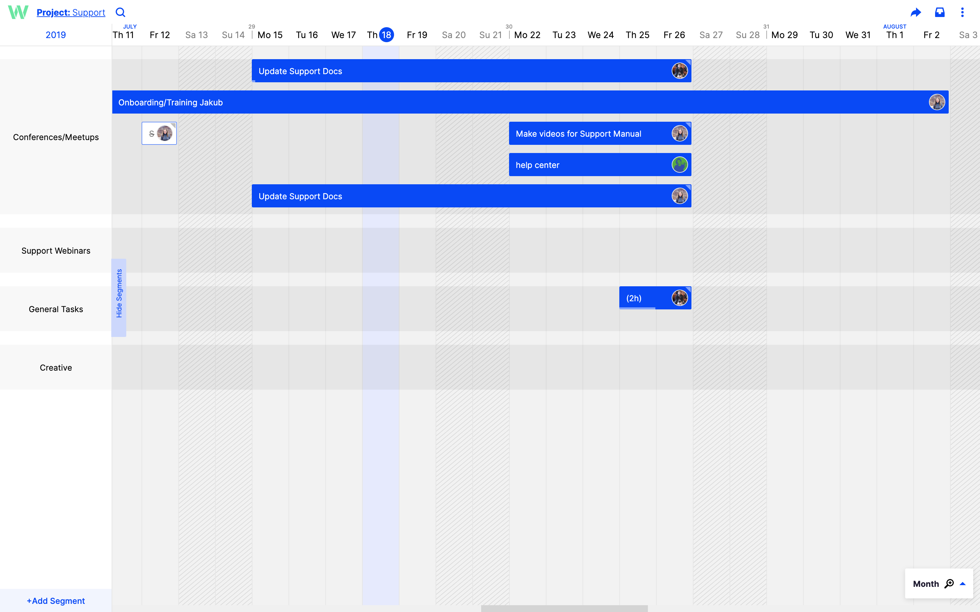Click the highlighted Th 18 date marker
Viewport: 980px width, 612px height.
click(x=386, y=35)
